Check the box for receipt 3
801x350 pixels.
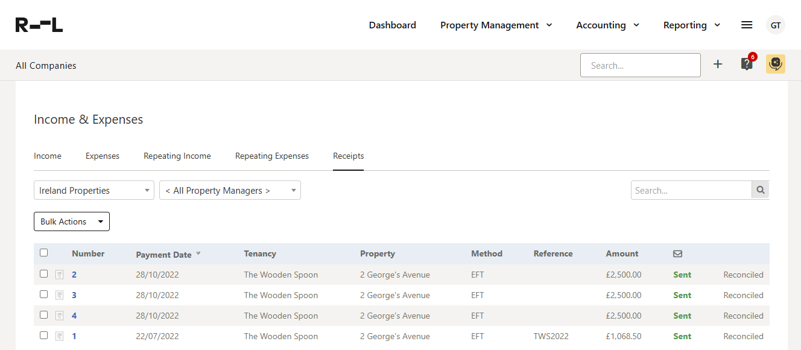pyautogui.click(x=43, y=294)
